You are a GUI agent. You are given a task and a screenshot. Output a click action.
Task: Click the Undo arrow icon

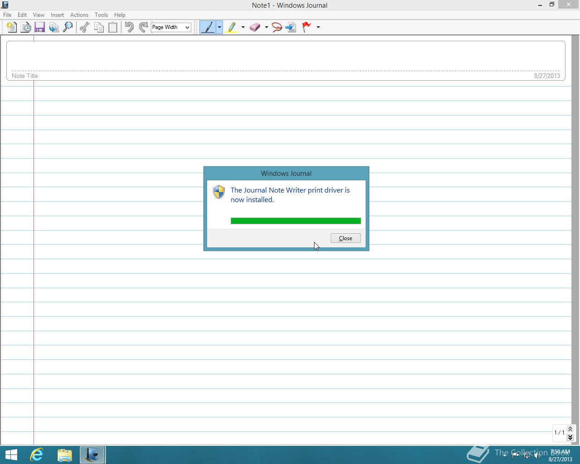coord(129,27)
